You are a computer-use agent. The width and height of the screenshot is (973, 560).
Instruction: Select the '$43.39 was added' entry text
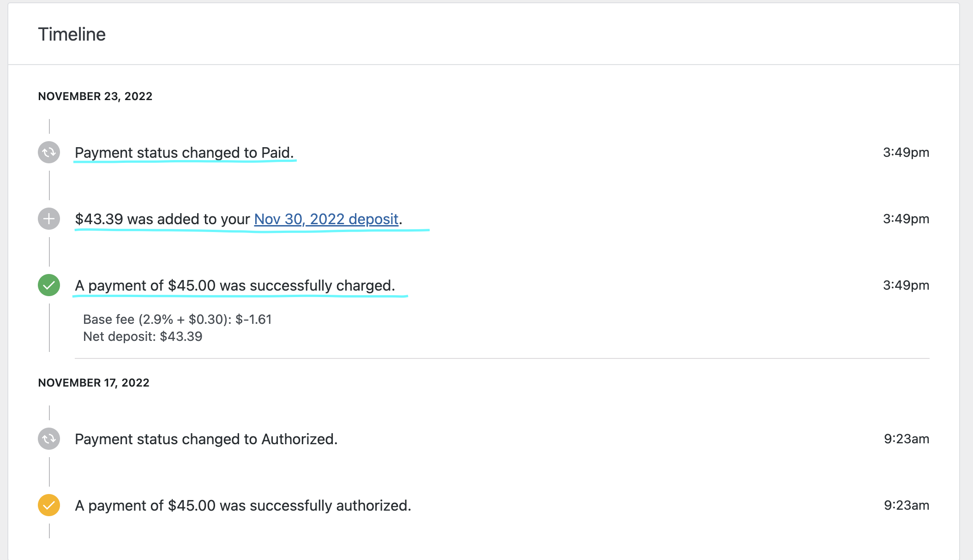pos(239,219)
